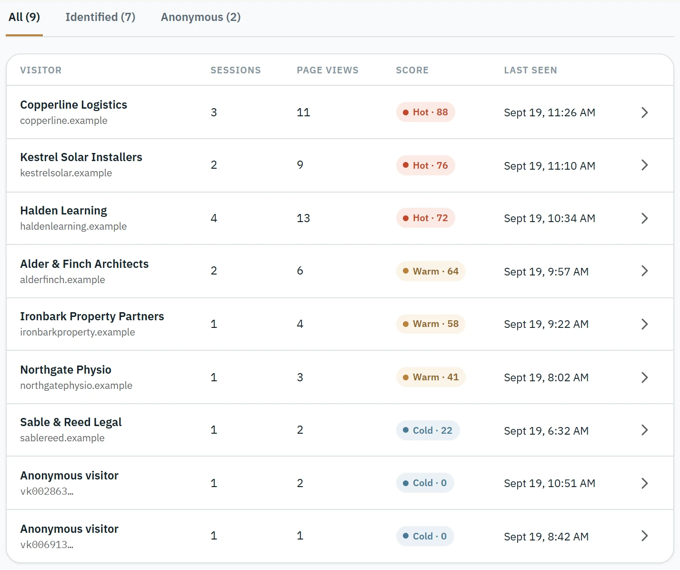This screenshot has height=570, width=680.
Task: Open Kestrel Solar Installers visitor name
Action: click(81, 157)
